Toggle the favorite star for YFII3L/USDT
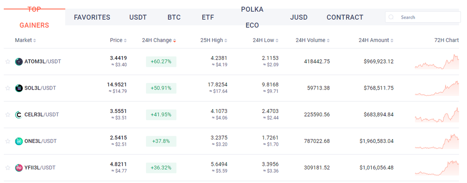Image resolution: width=467 pixels, height=183 pixels. [8, 168]
